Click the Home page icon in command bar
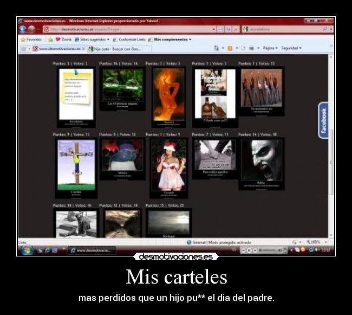The width and height of the screenshot is (352, 315). click(216, 48)
